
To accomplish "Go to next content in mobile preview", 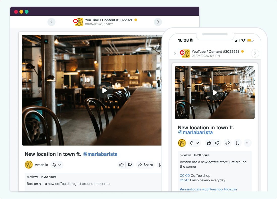I will click(x=255, y=54).
